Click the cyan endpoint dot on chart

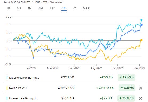point(141,20)
